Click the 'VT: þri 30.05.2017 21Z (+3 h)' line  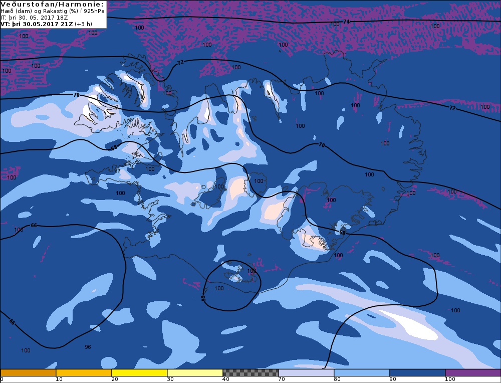[x=46, y=24]
